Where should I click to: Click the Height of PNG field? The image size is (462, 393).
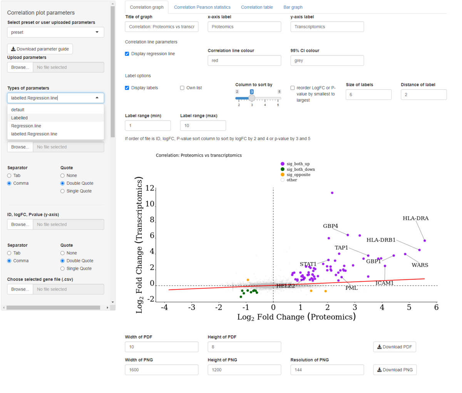coord(244,370)
